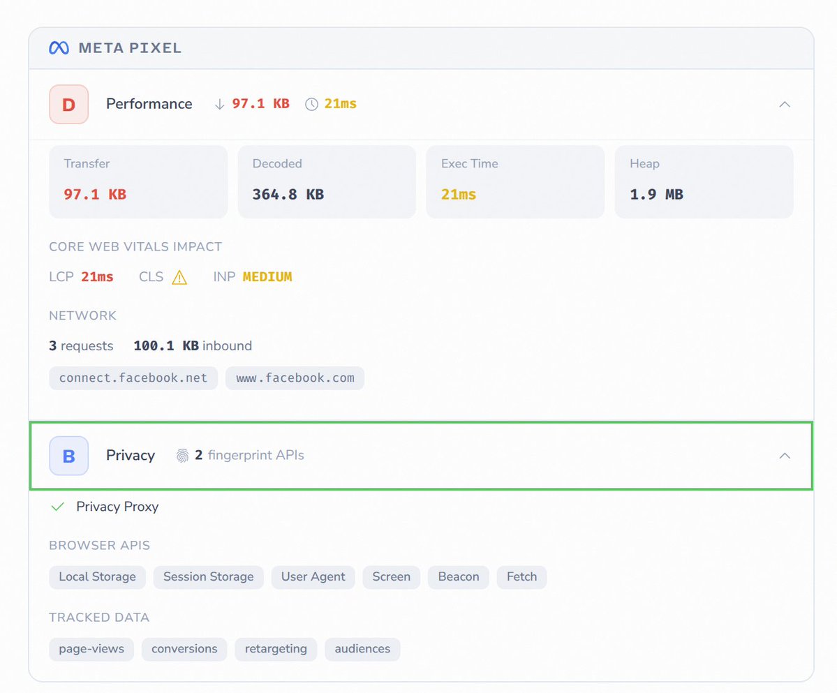Select the Fetch API chip

[521, 576]
